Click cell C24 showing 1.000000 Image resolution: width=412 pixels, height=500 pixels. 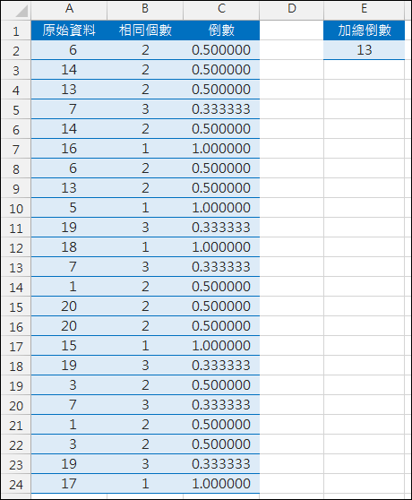(221, 483)
